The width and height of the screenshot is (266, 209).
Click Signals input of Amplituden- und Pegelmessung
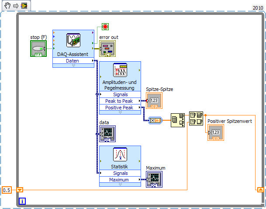[x=120, y=94]
